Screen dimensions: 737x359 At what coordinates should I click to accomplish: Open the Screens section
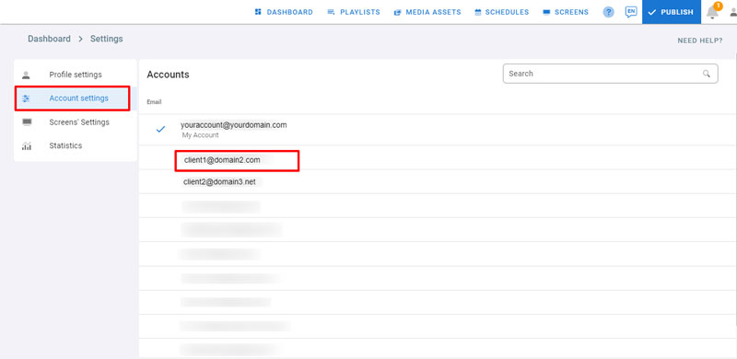pyautogui.click(x=566, y=12)
